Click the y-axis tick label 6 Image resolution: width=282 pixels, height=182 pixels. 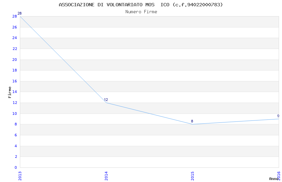click(x=16, y=135)
